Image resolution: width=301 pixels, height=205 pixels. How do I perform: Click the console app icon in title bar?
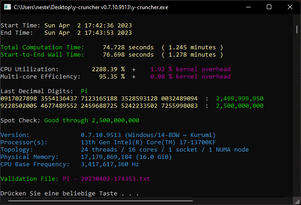(7, 7)
